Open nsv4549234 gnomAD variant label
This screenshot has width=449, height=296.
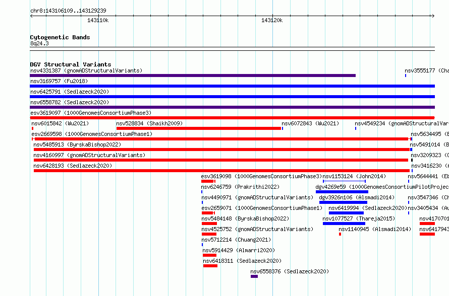402,123
